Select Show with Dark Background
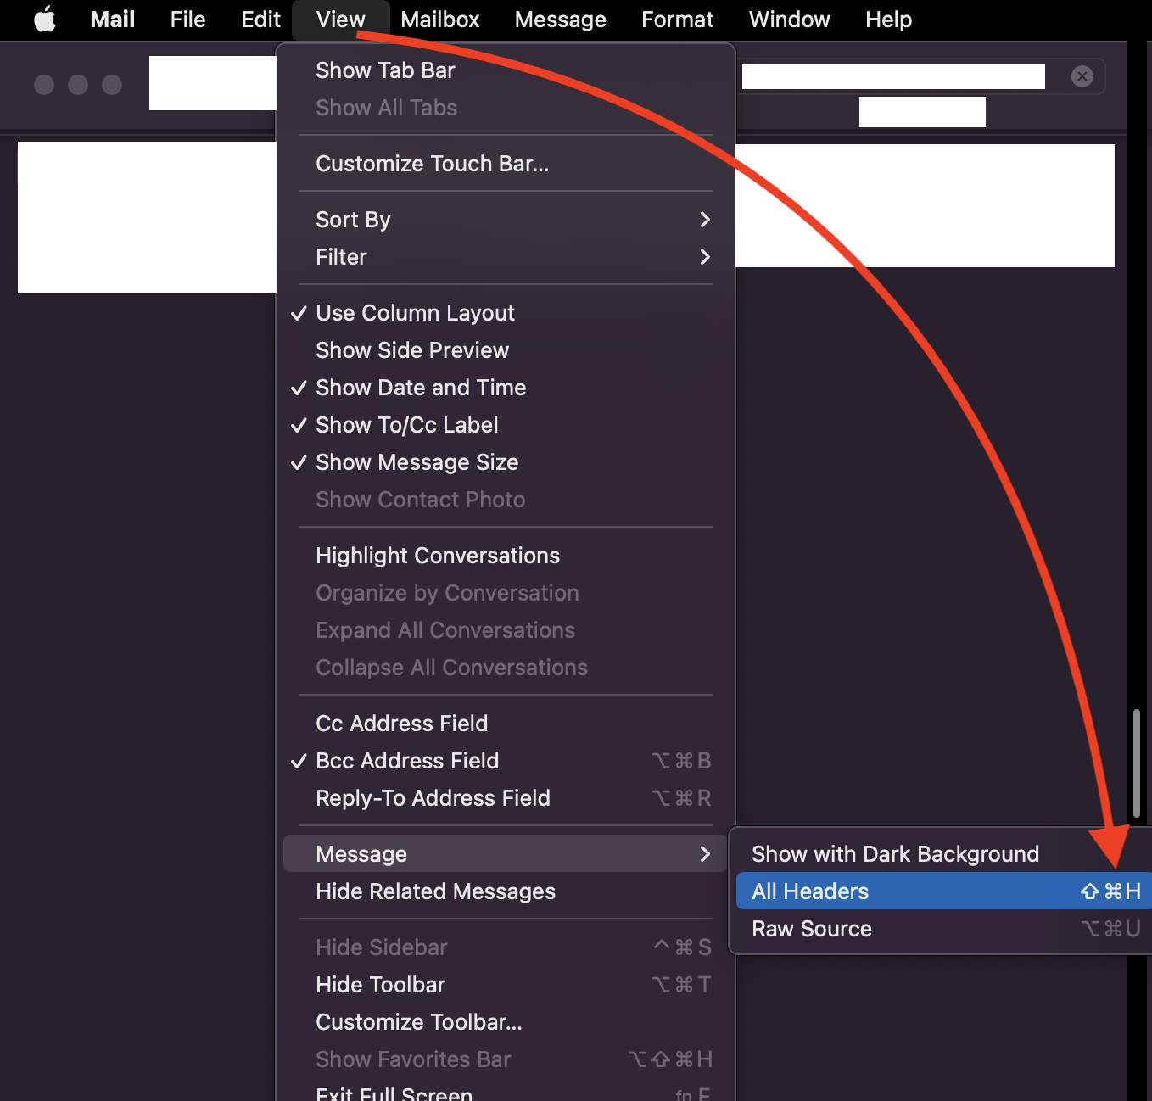The height and width of the screenshot is (1101, 1152). [x=895, y=853]
